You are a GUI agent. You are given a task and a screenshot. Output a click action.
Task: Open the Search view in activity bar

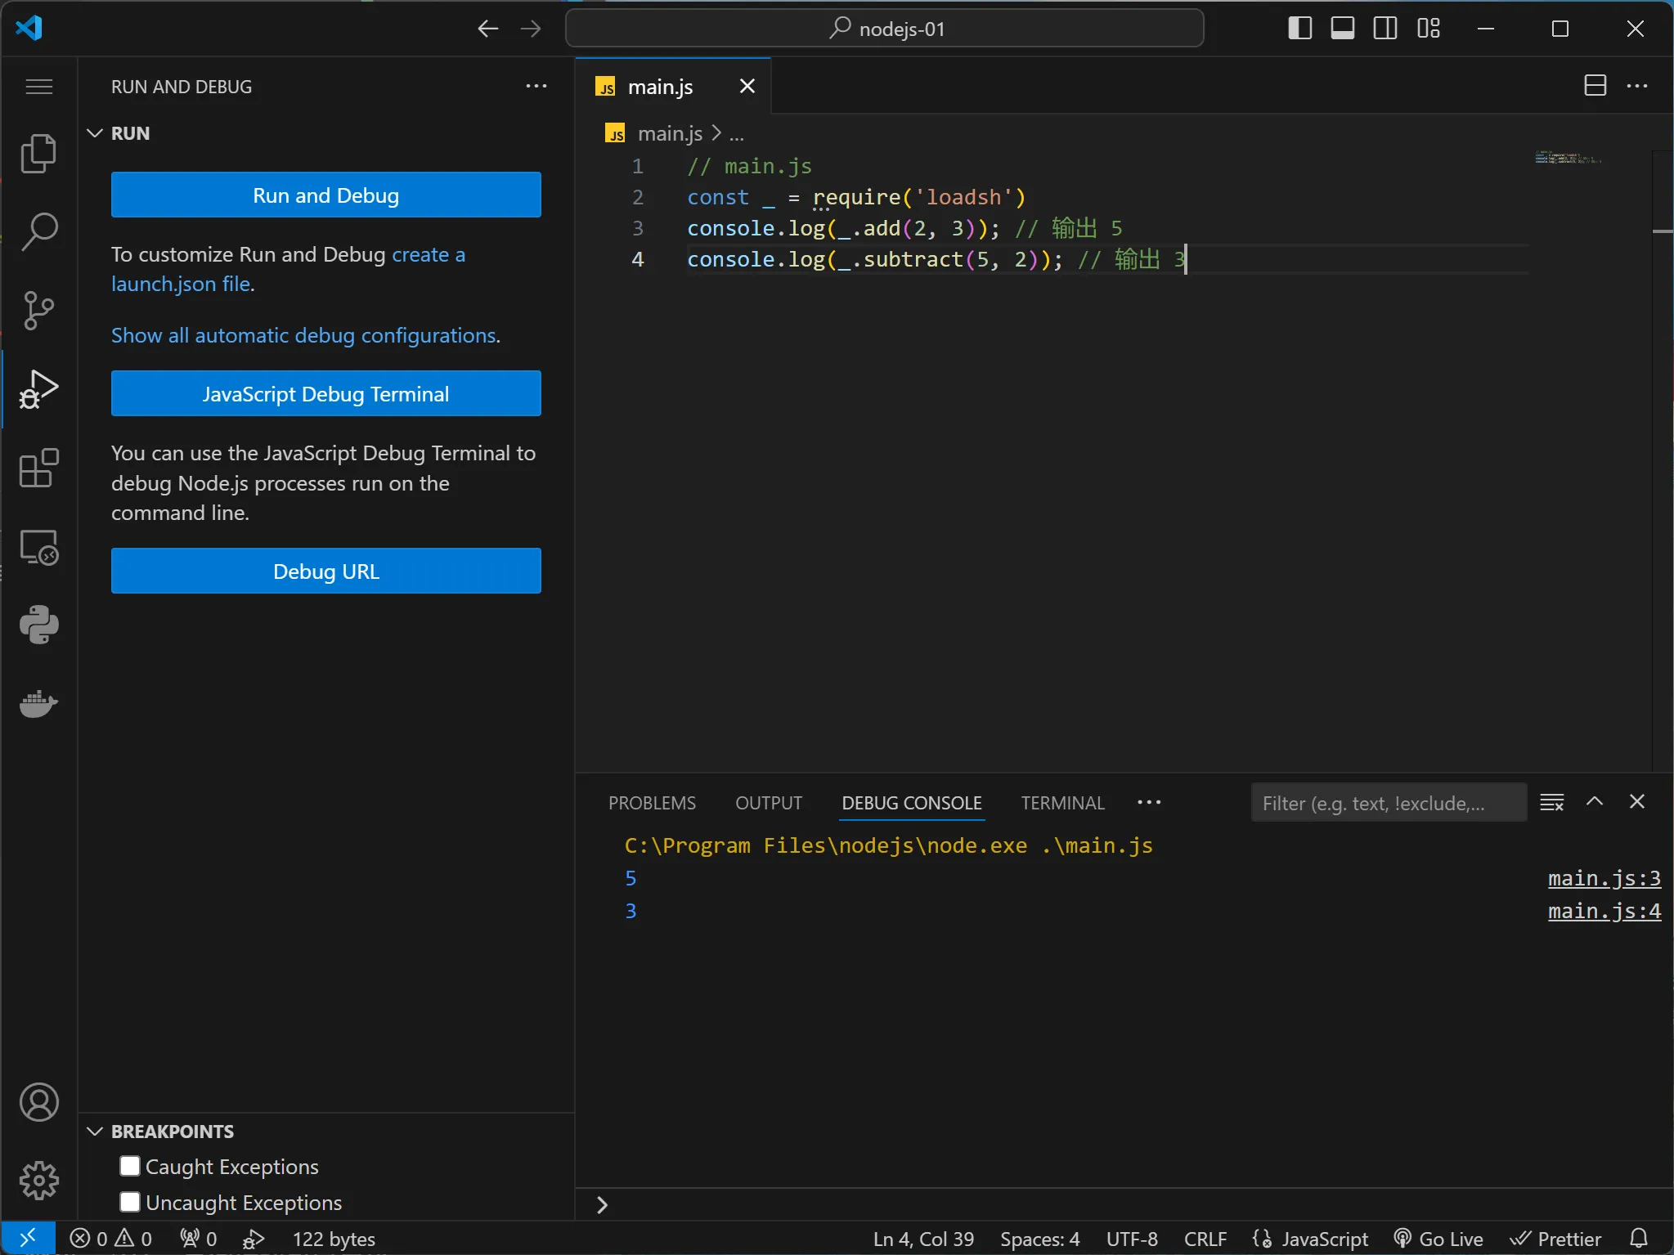(x=38, y=232)
